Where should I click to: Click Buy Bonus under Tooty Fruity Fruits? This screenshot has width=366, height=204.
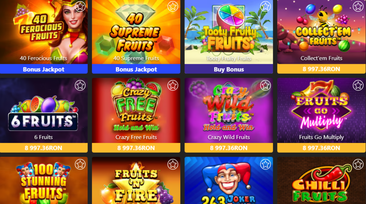[x=229, y=69]
